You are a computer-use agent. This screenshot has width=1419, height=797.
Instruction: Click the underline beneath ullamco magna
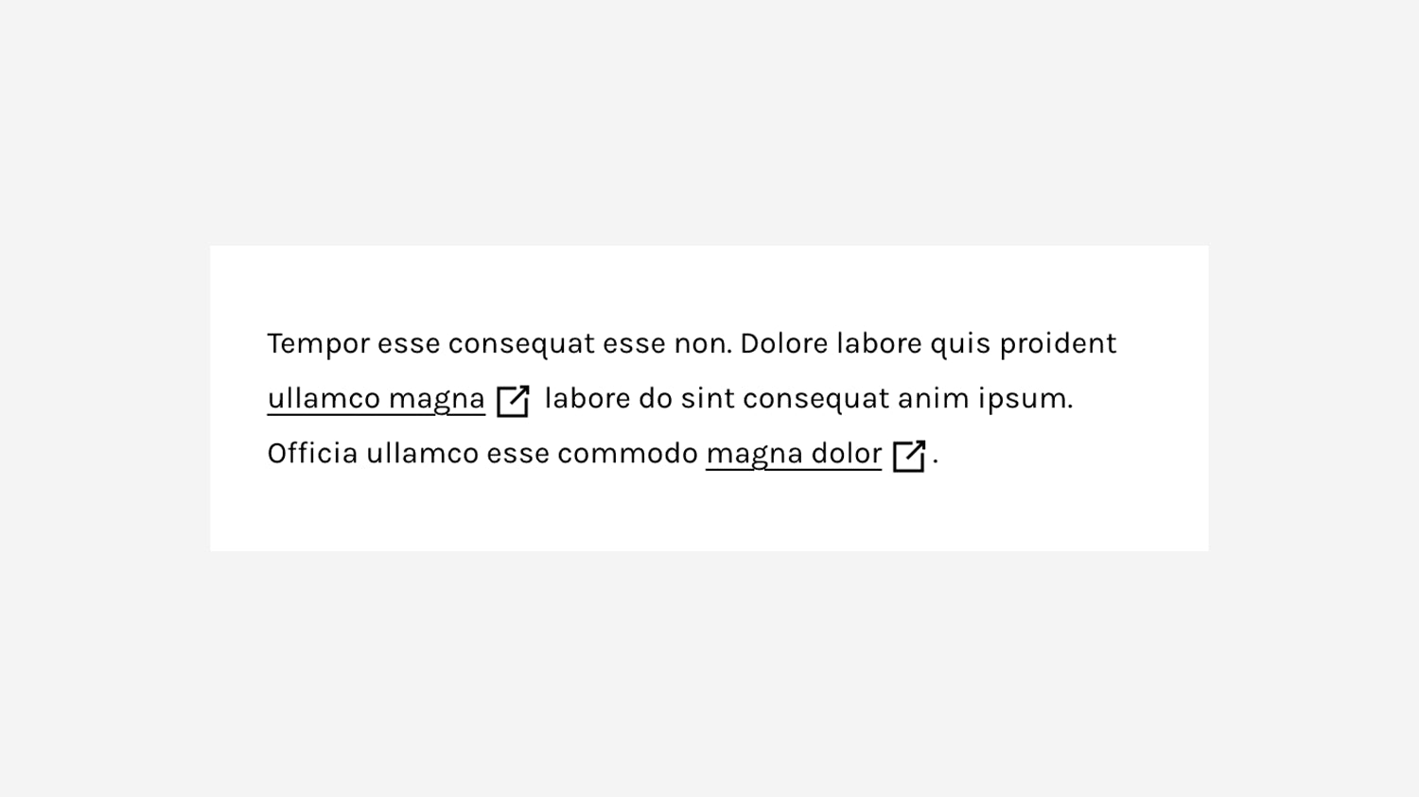coord(375,413)
